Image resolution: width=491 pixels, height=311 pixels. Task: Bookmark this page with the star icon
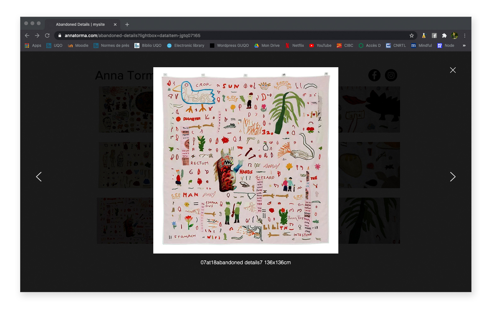tap(411, 35)
